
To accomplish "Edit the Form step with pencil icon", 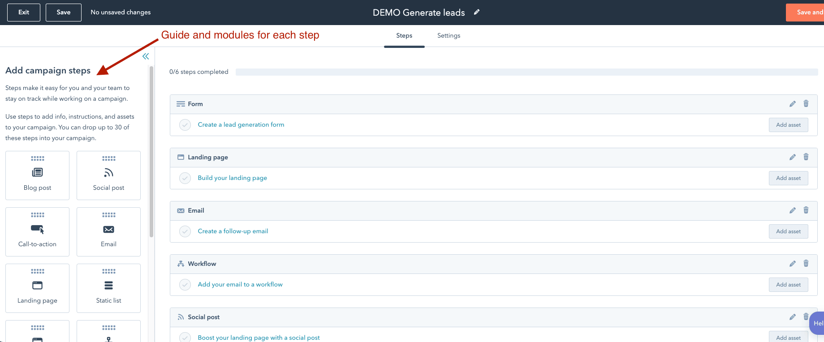I will pyautogui.click(x=792, y=104).
